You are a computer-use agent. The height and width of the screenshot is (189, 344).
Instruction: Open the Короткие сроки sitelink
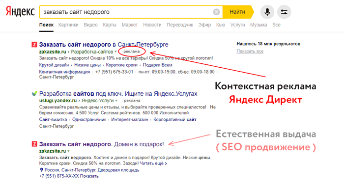[121, 65]
